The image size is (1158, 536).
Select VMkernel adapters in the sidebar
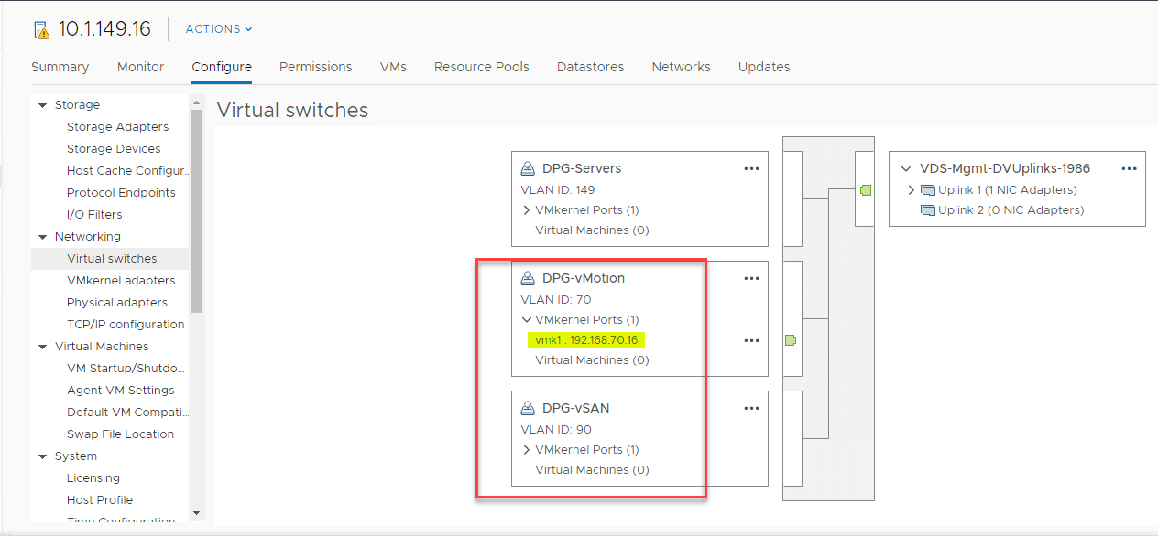tap(113, 280)
